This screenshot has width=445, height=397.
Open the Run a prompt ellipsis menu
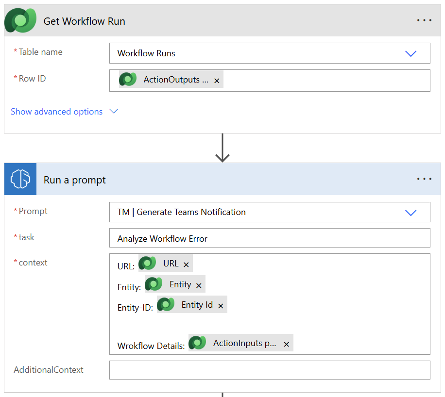pos(424,179)
